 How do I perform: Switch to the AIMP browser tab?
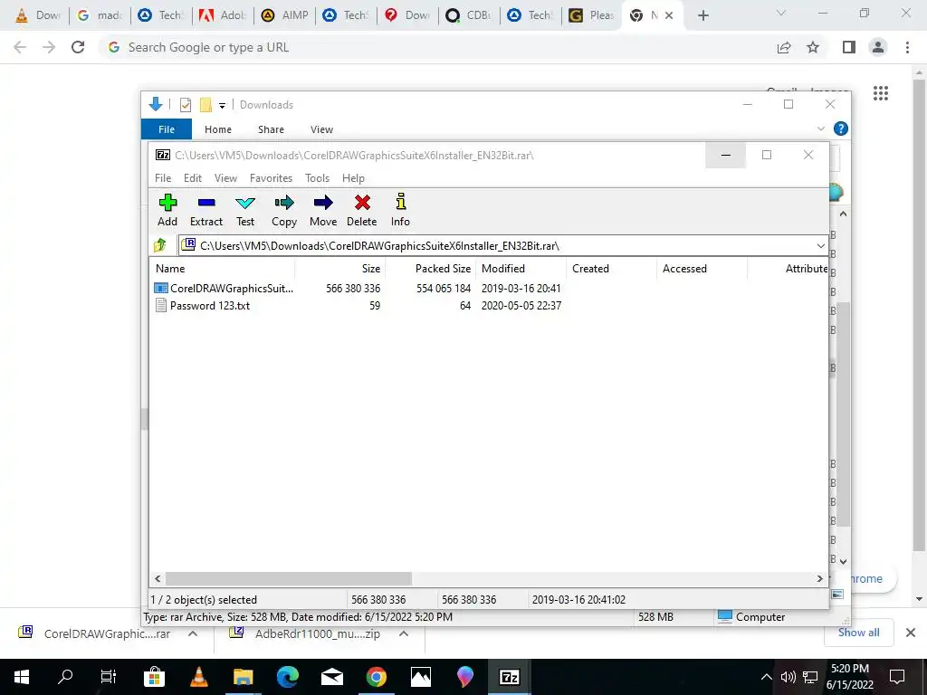[284, 15]
